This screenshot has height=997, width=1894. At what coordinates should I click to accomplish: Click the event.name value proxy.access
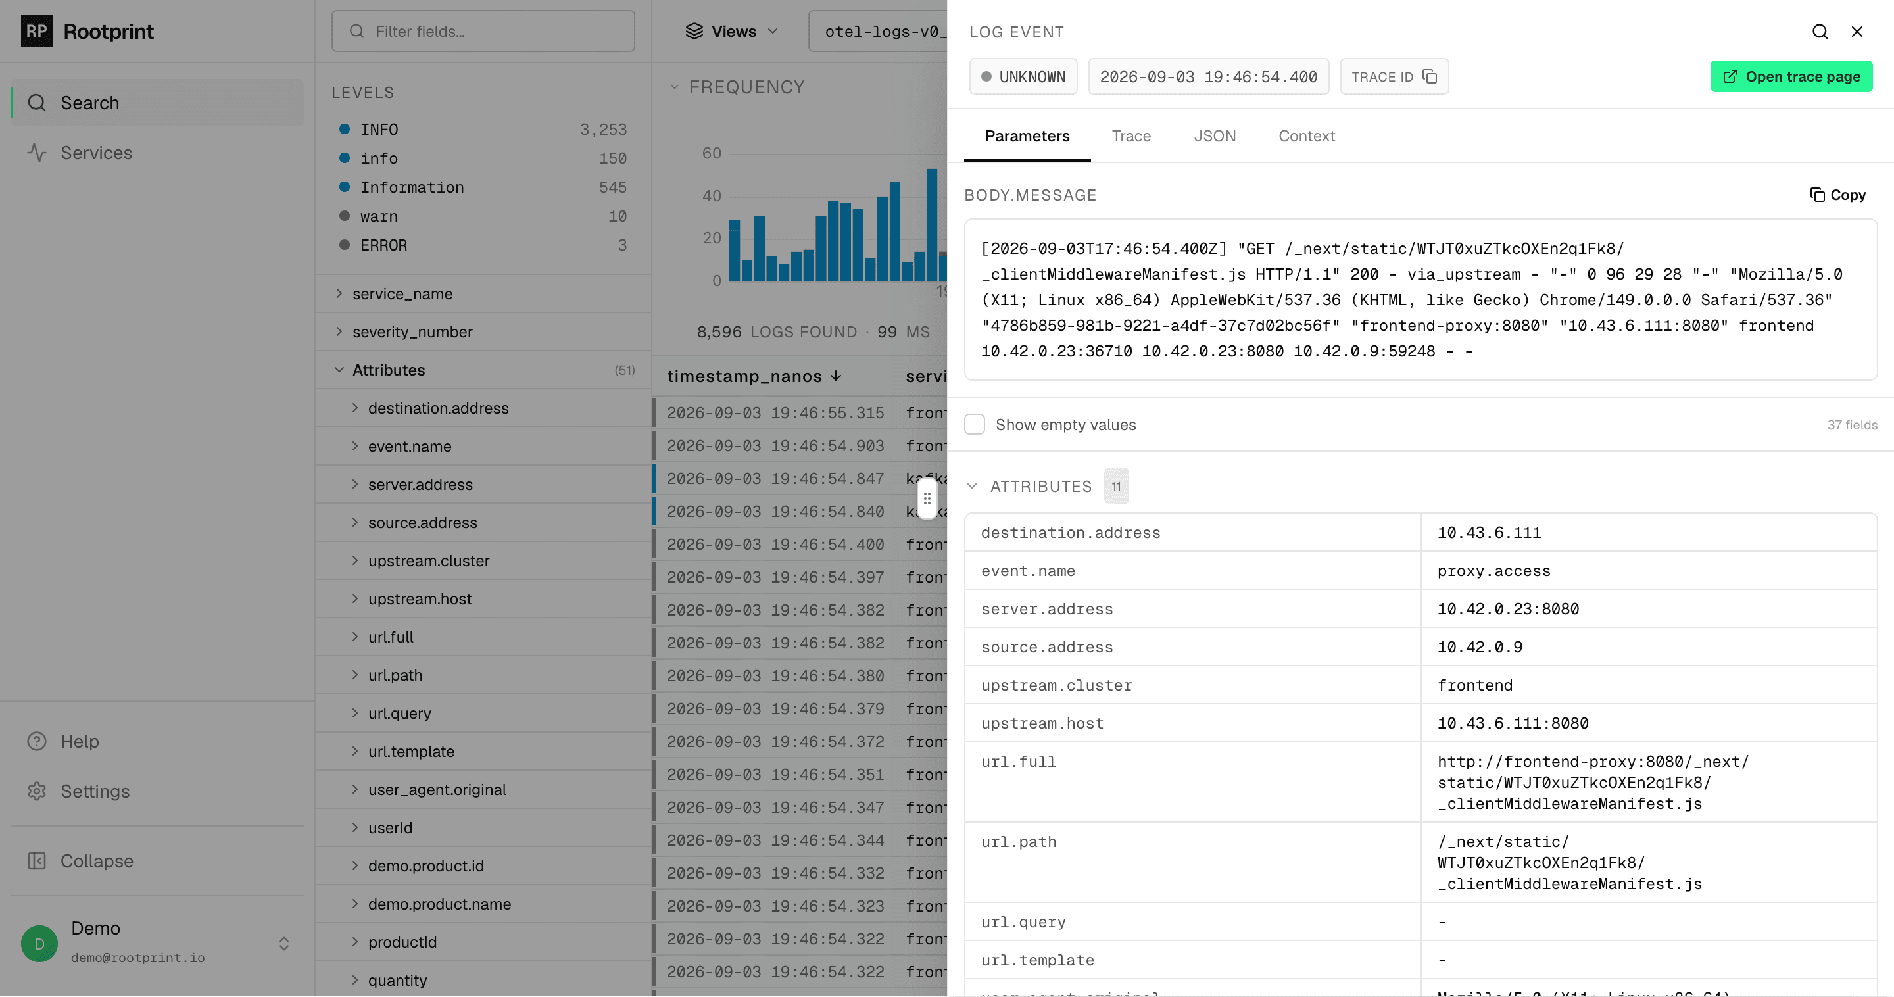click(x=1494, y=571)
